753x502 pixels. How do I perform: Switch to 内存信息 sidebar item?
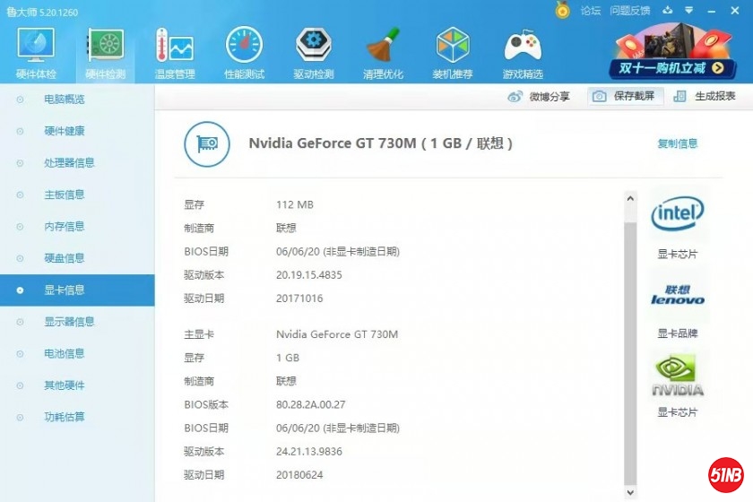point(65,227)
